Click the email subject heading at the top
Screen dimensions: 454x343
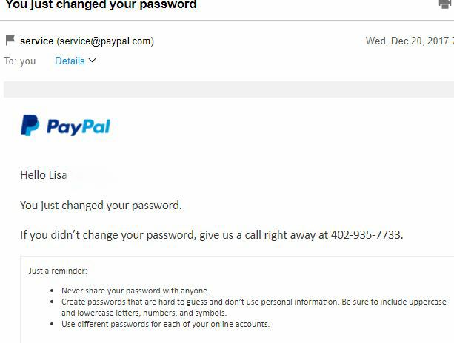101,5
